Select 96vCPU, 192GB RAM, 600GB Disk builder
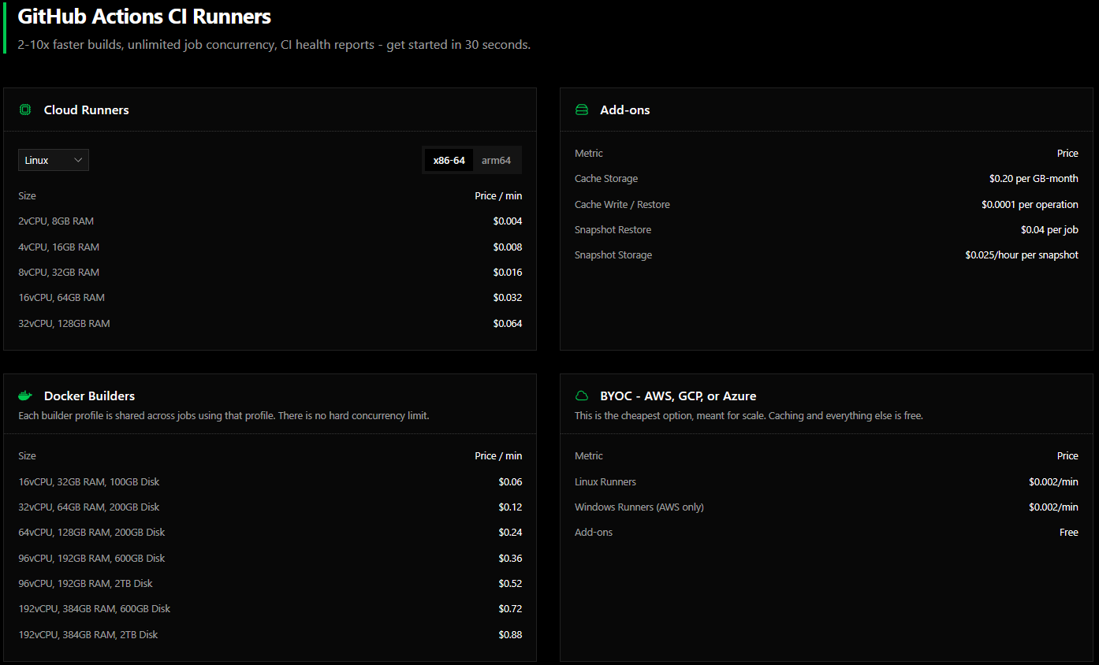 pyautogui.click(x=270, y=558)
